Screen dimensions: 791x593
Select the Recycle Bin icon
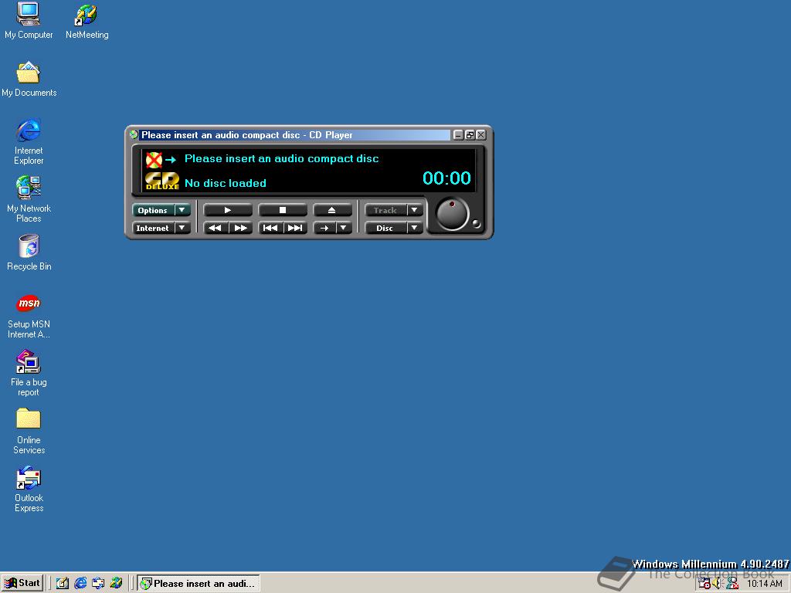(x=29, y=253)
